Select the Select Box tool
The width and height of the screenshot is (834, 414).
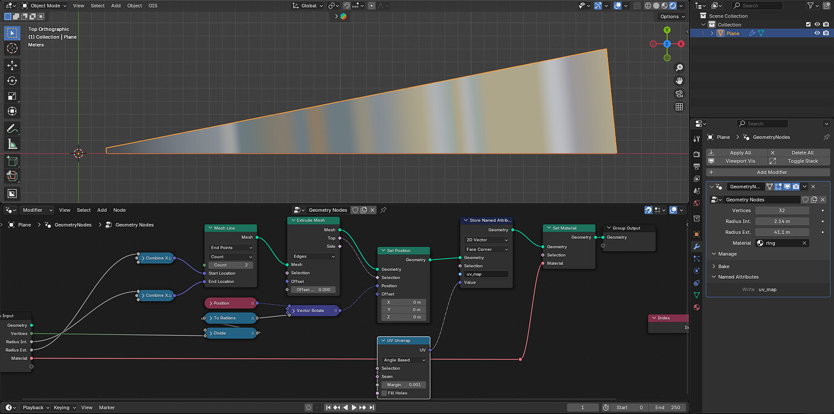[x=12, y=33]
